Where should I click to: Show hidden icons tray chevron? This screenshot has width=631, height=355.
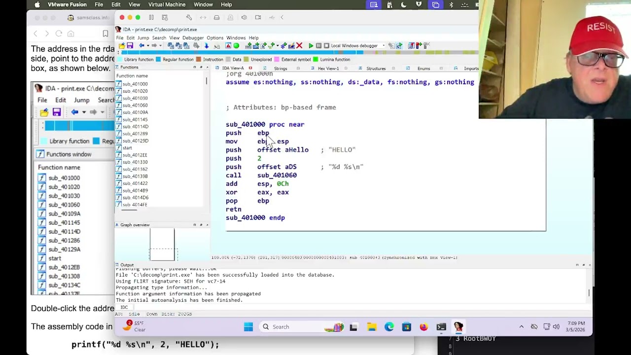pos(521,326)
